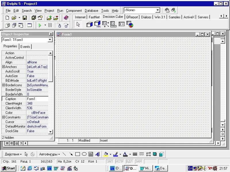Click the En language indicator in tray
Screen dimensions: 230x172
click(190, 168)
